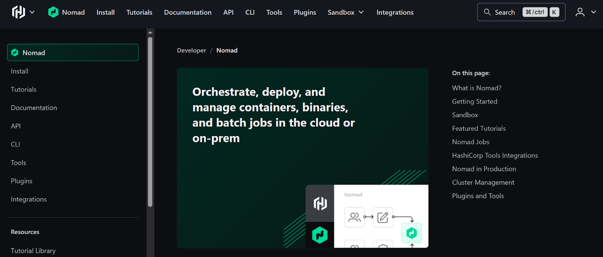The image size is (603, 257).
Task: Open Install in the top navigation
Action: [x=106, y=12]
